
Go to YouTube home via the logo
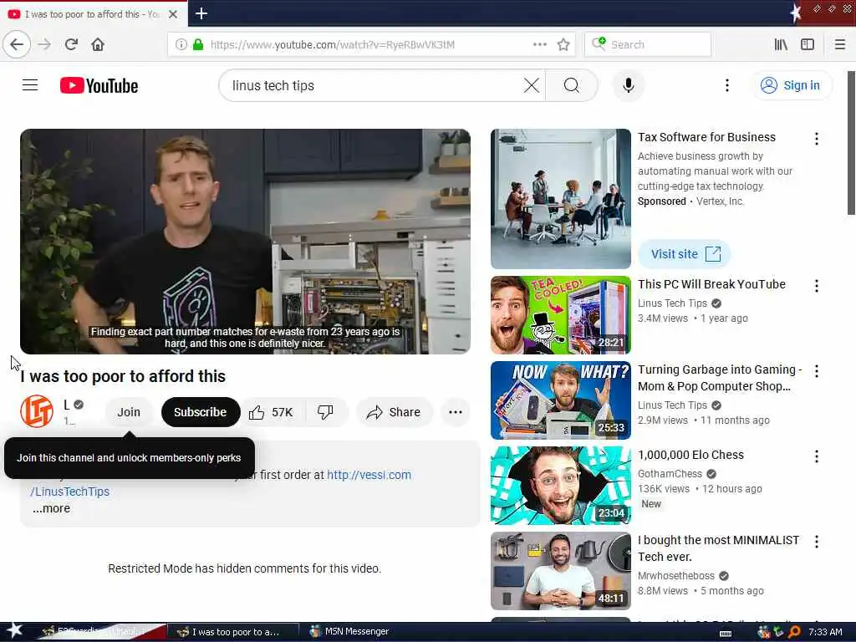tap(99, 86)
